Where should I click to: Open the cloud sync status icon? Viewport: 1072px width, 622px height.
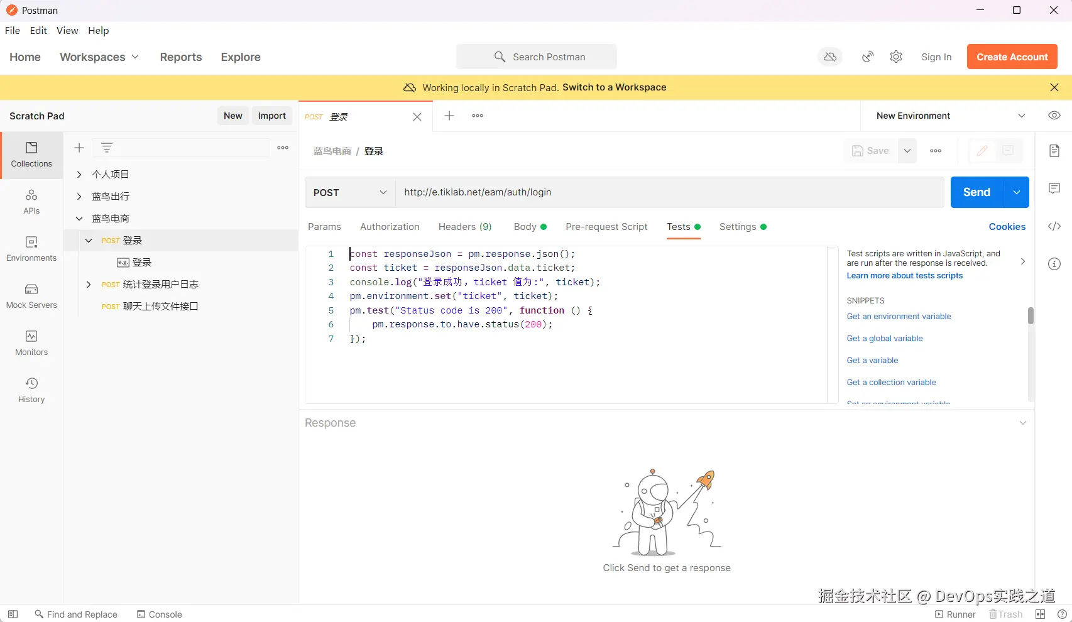[x=830, y=57]
